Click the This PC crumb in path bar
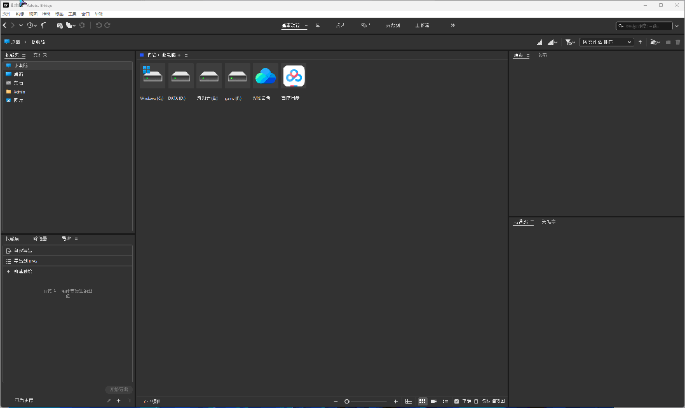This screenshot has width=685, height=408. point(38,42)
